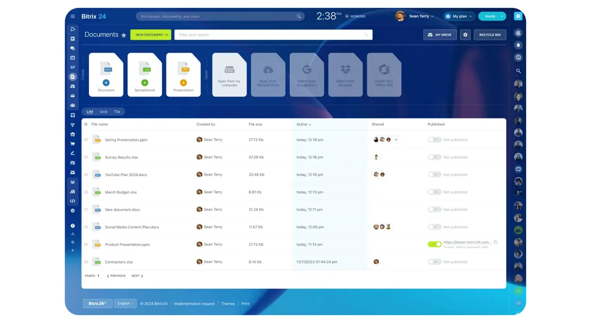
Task: Open the Recycle Bin
Action: [489, 34]
